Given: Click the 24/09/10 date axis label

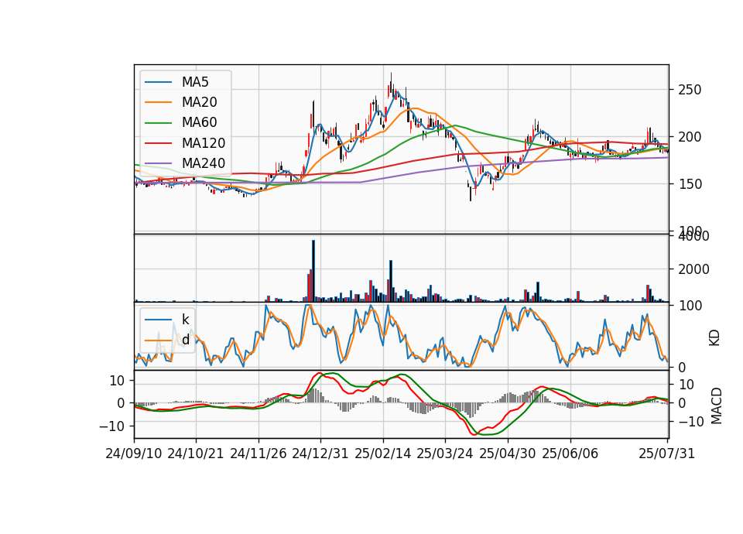Looking at the screenshot, I should click(134, 454).
